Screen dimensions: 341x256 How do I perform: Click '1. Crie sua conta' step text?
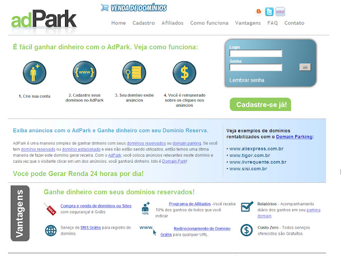click(34, 96)
